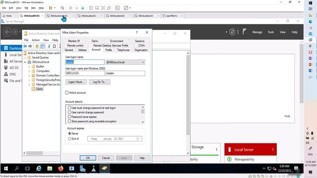
Task: Open taskbar search magnifier
Action: click(17, 168)
